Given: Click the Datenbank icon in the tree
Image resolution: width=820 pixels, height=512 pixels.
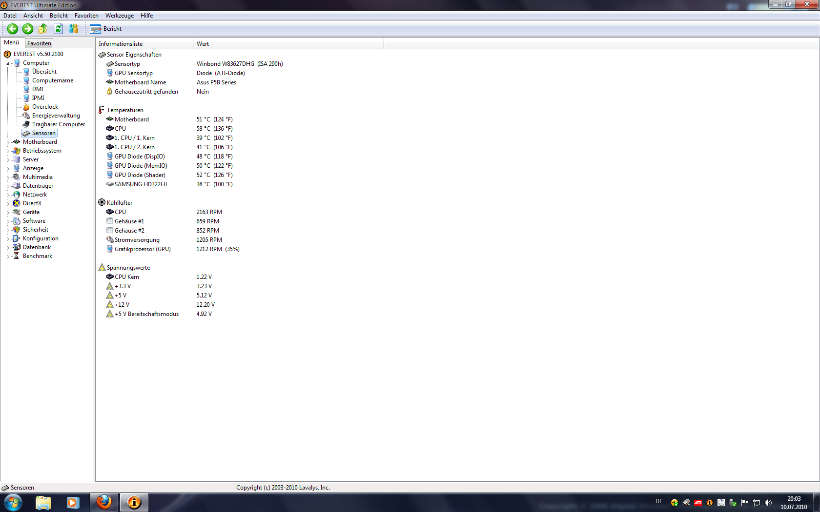Looking at the screenshot, I should point(17,247).
